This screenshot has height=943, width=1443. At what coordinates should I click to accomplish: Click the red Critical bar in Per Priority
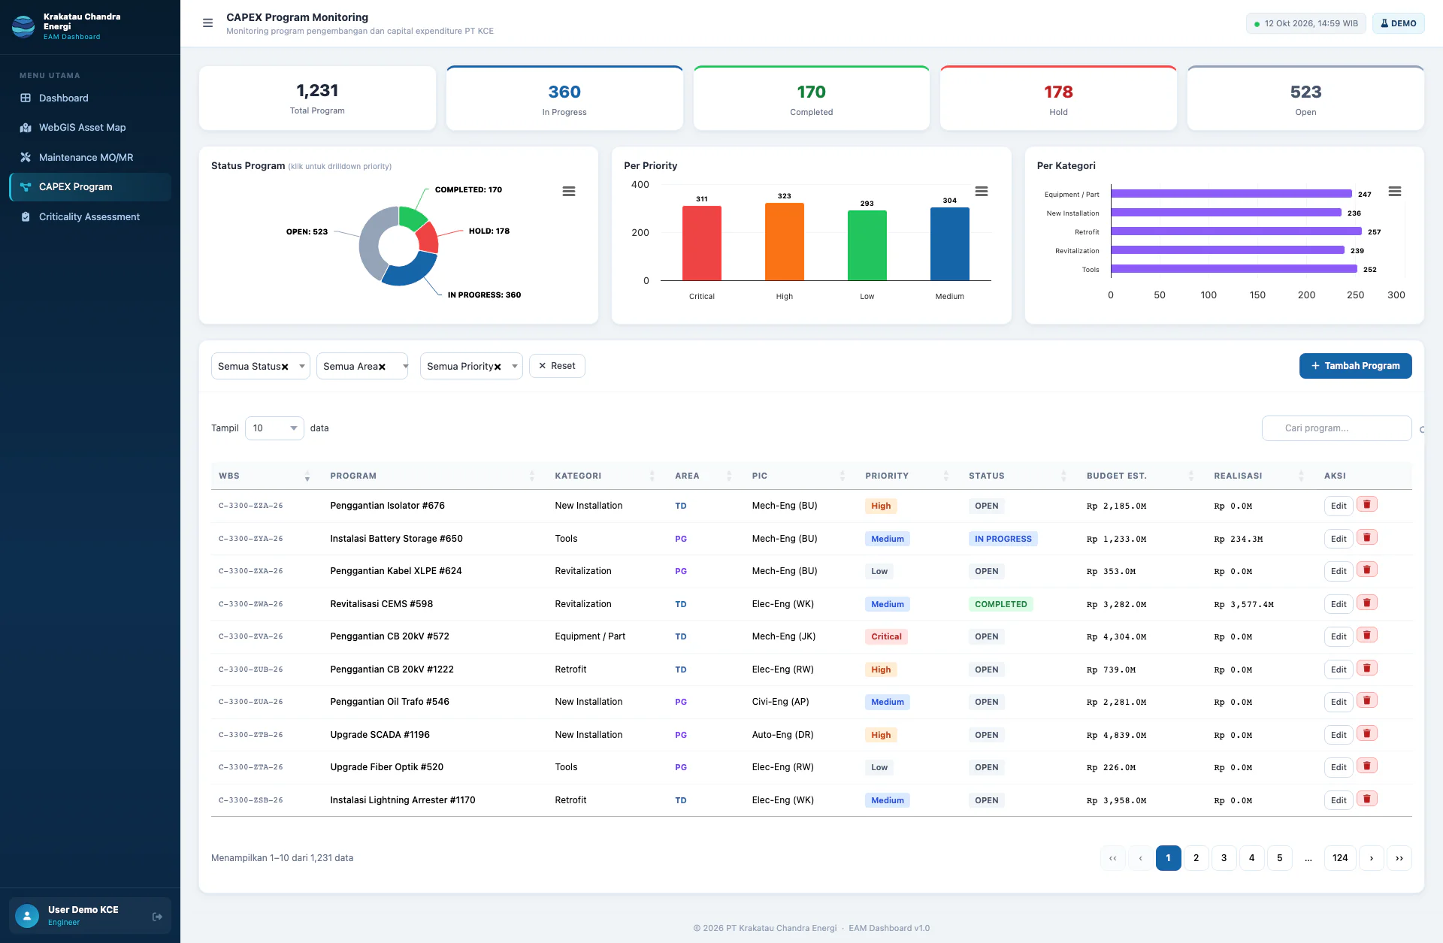701,243
